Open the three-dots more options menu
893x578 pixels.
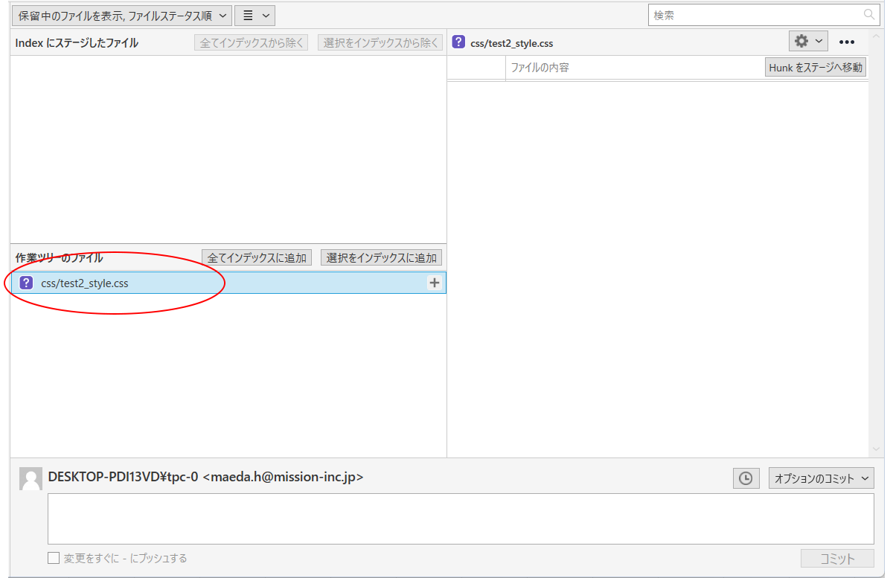(x=847, y=42)
